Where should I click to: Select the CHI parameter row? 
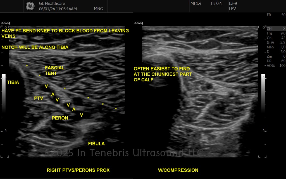click(x=276, y=29)
